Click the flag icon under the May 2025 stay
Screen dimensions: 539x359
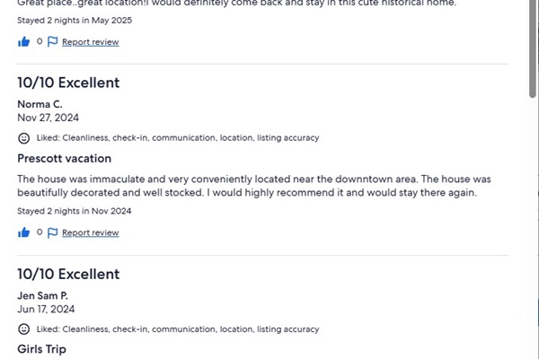pos(53,41)
